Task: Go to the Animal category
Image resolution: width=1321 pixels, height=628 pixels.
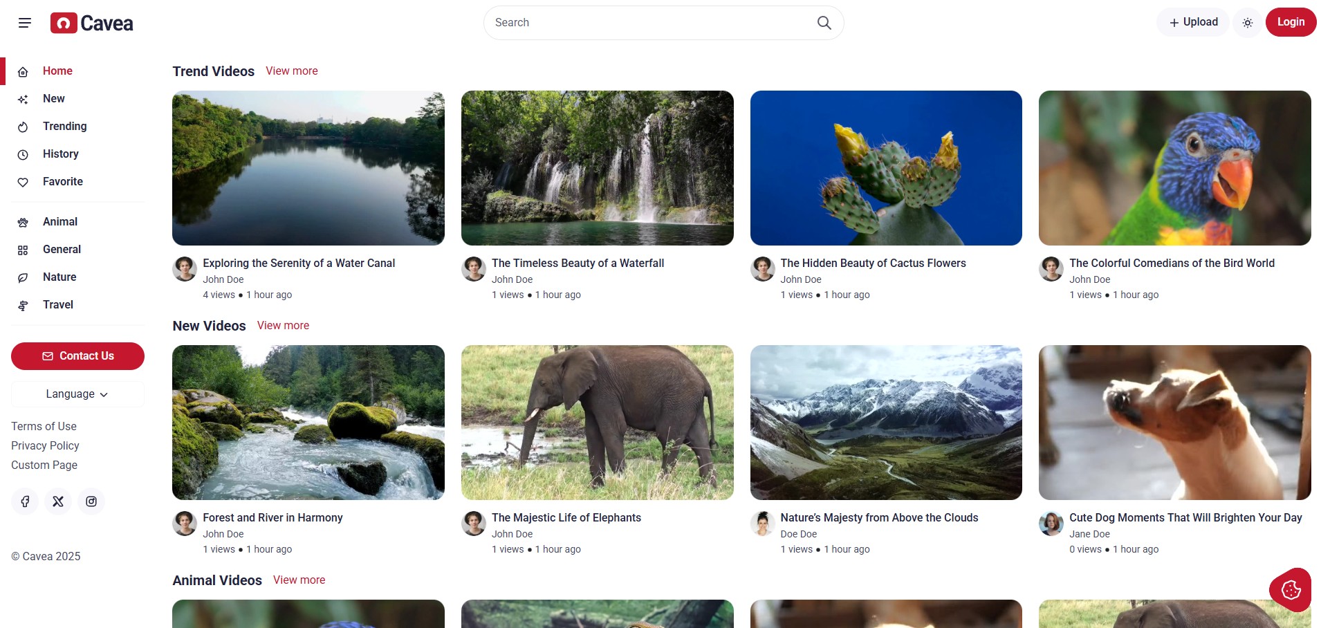Action: (59, 222)
